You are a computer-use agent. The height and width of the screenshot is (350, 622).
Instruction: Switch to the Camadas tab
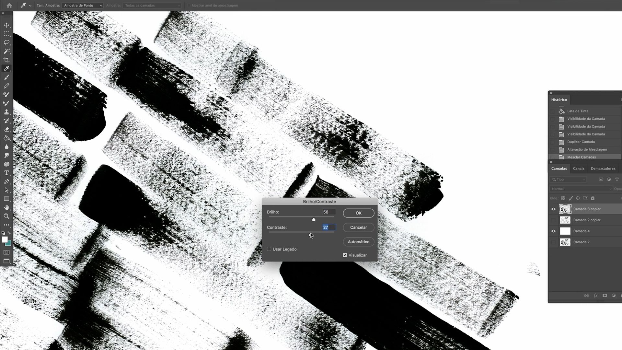[x=559, y=169]
